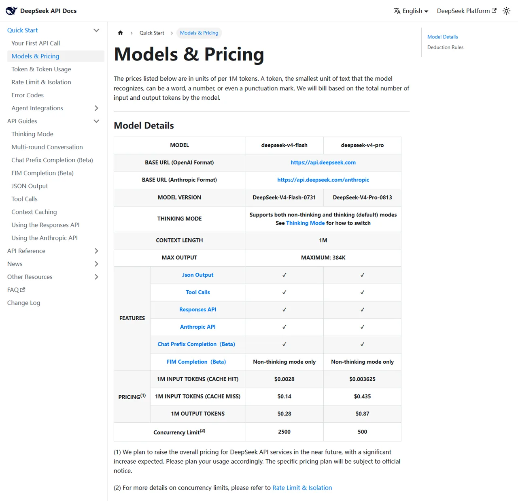Open Token & Token Usage page

tap(41, 69)
